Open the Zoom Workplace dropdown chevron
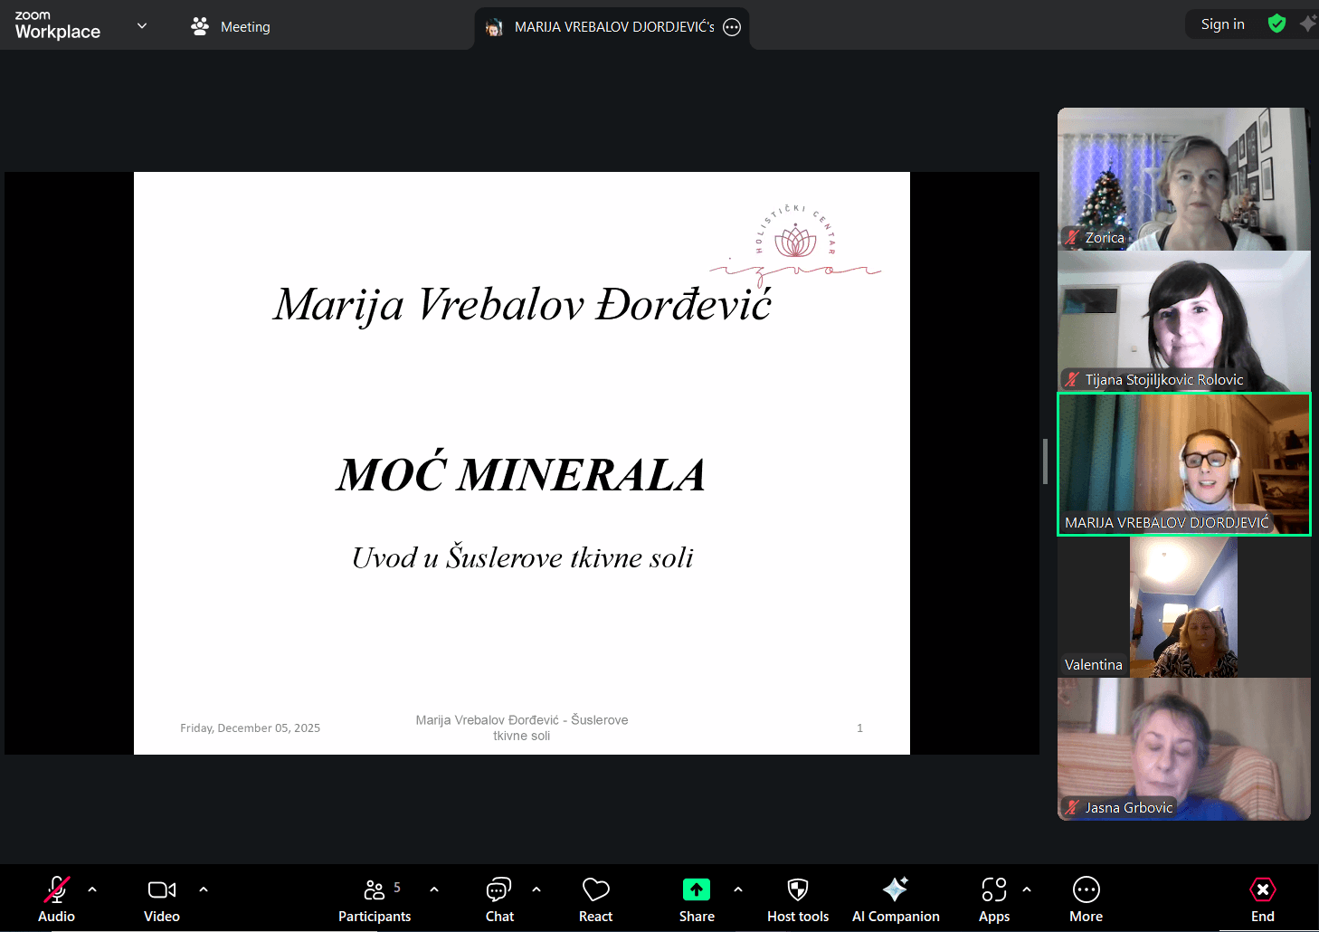 tap(142, 25)
